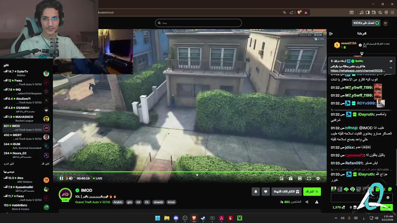397x223 pixels.
Task: Open Steam from the taskbar
Action: tap(203, 218)
